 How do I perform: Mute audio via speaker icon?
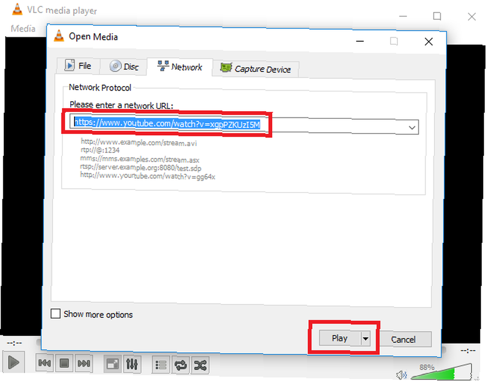(x=402, y=375)
